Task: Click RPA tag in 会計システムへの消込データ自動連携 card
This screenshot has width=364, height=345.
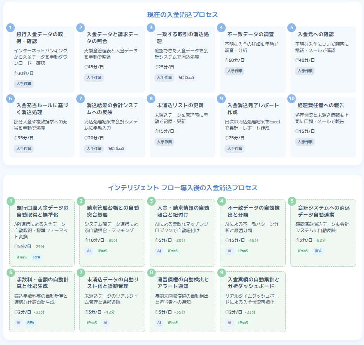Action: (318, 251)
